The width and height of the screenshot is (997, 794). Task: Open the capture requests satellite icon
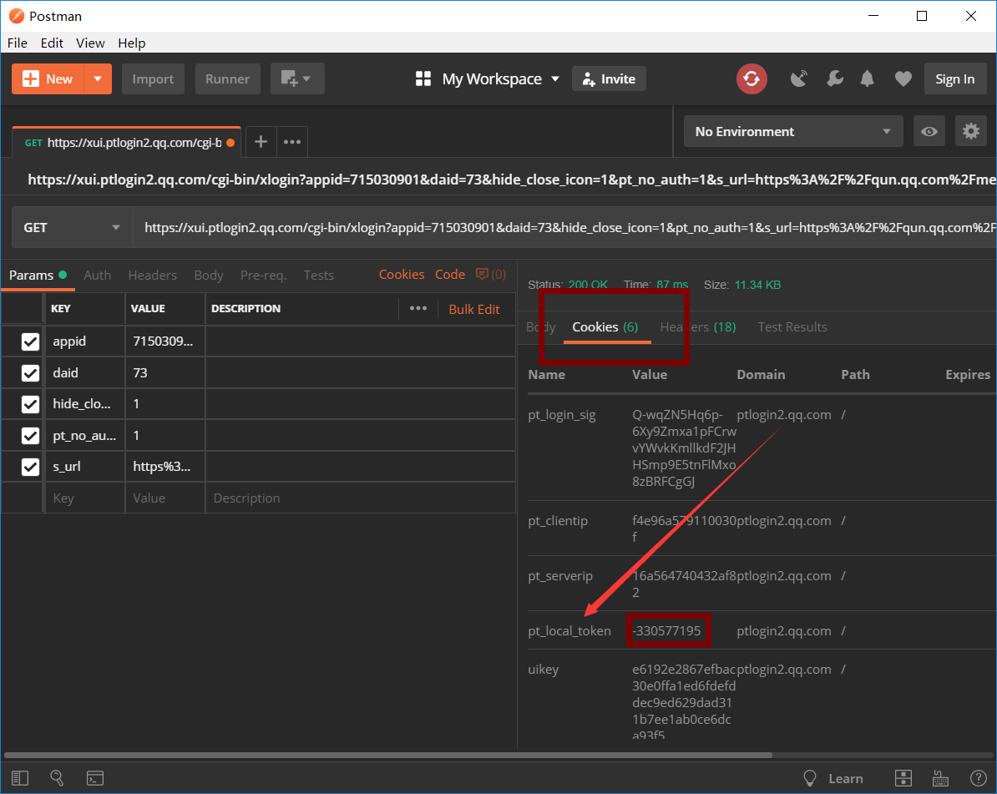tap(798, 78)
